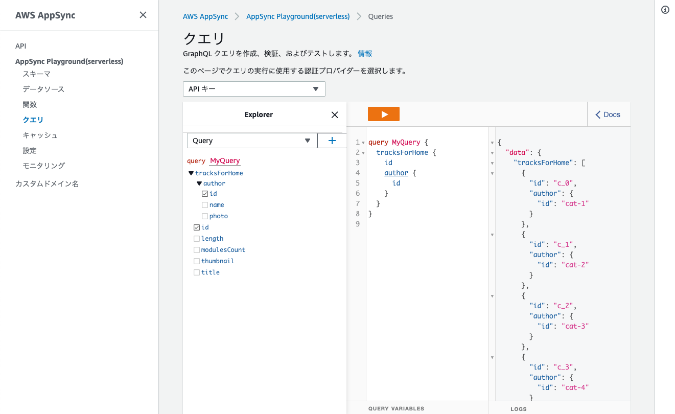This screenshot has height=414, width=675.
Task: Close the Explorer panel
Action: [335, 114]
